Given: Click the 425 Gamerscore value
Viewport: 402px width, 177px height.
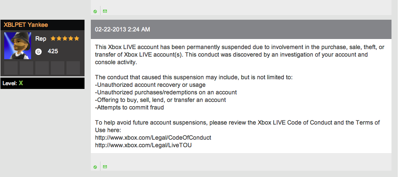Looking at the screenshot, I should (53, 51).
